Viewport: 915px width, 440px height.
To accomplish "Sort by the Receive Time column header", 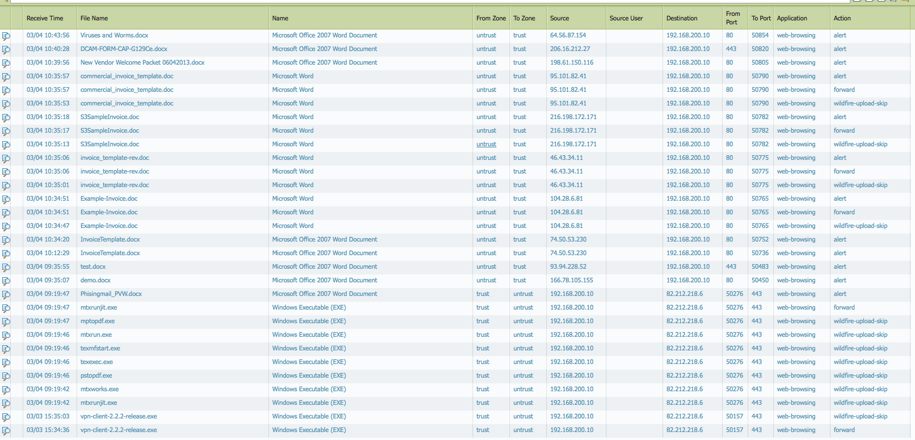I will click(45, 18).
